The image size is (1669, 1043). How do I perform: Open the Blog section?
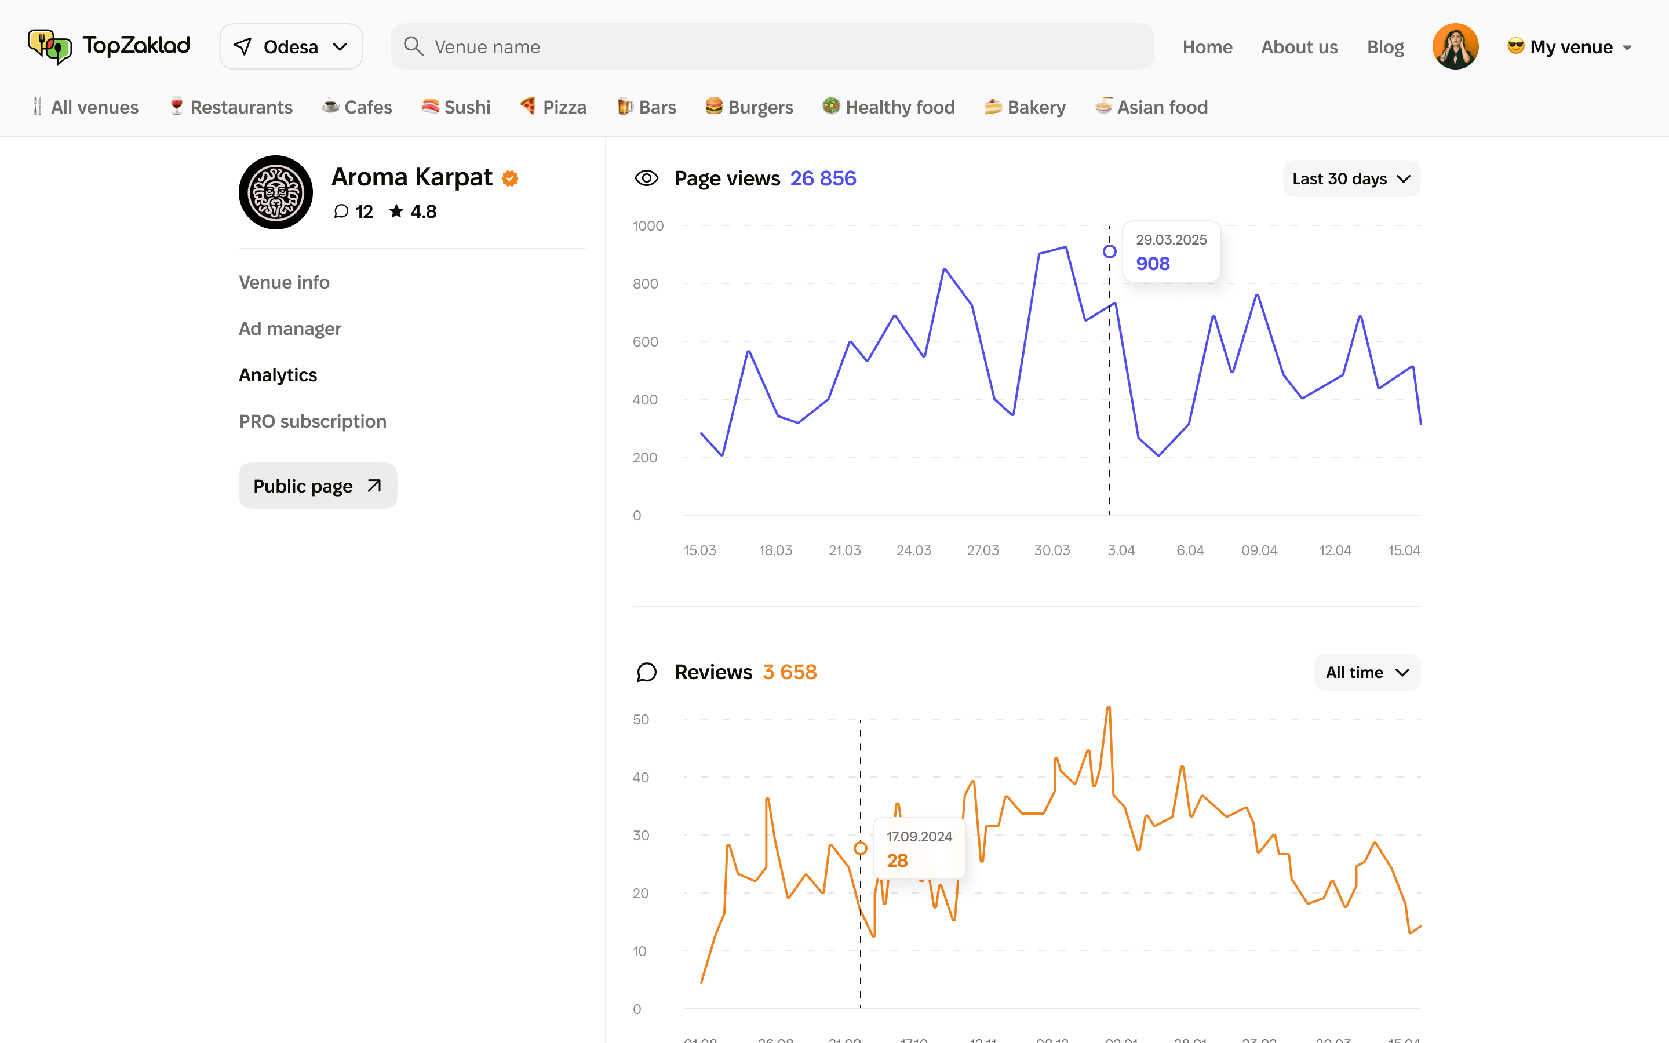1386,46
